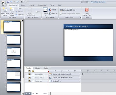Switch to the Insert ribbon tab
The width and height of the screenshot is (116, 95).
(32, 5)
